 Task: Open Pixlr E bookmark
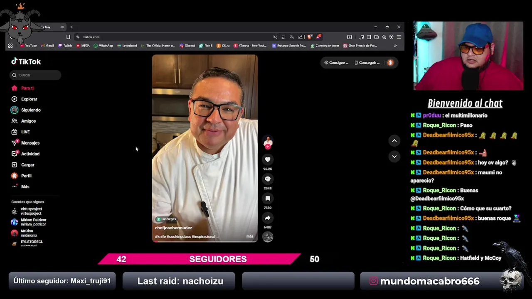point(206,46)
